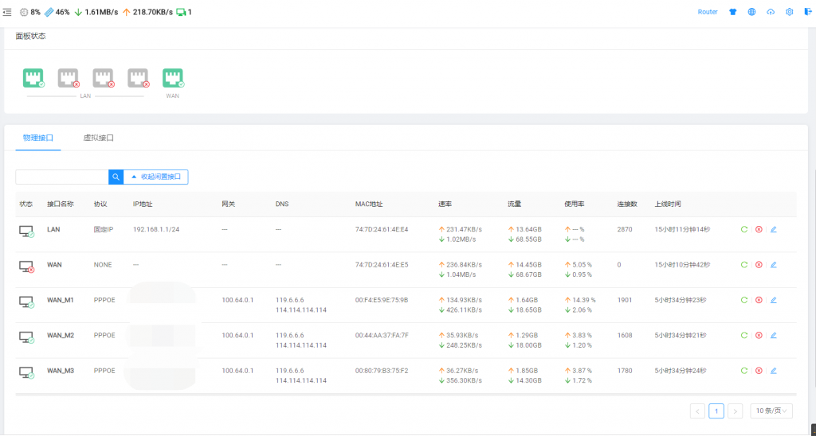Edit the WAN_M3 interface row

[773, 371]
